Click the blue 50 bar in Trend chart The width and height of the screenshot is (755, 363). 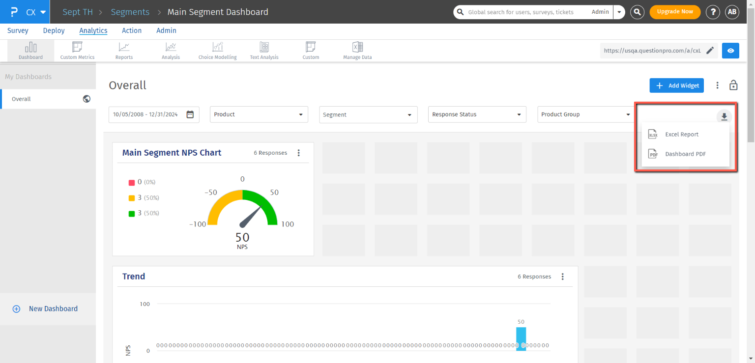[x=521, y=338]
